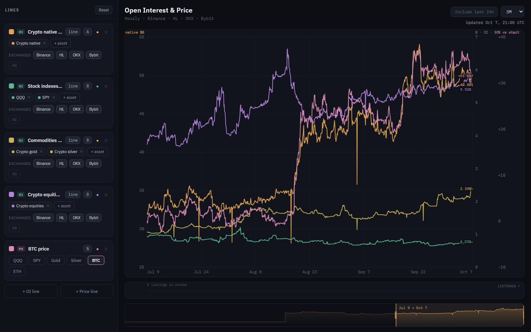Toggle Binance exchange for Crypto native
The width and height of the screenshot is (531, 332).
(44, 55)
